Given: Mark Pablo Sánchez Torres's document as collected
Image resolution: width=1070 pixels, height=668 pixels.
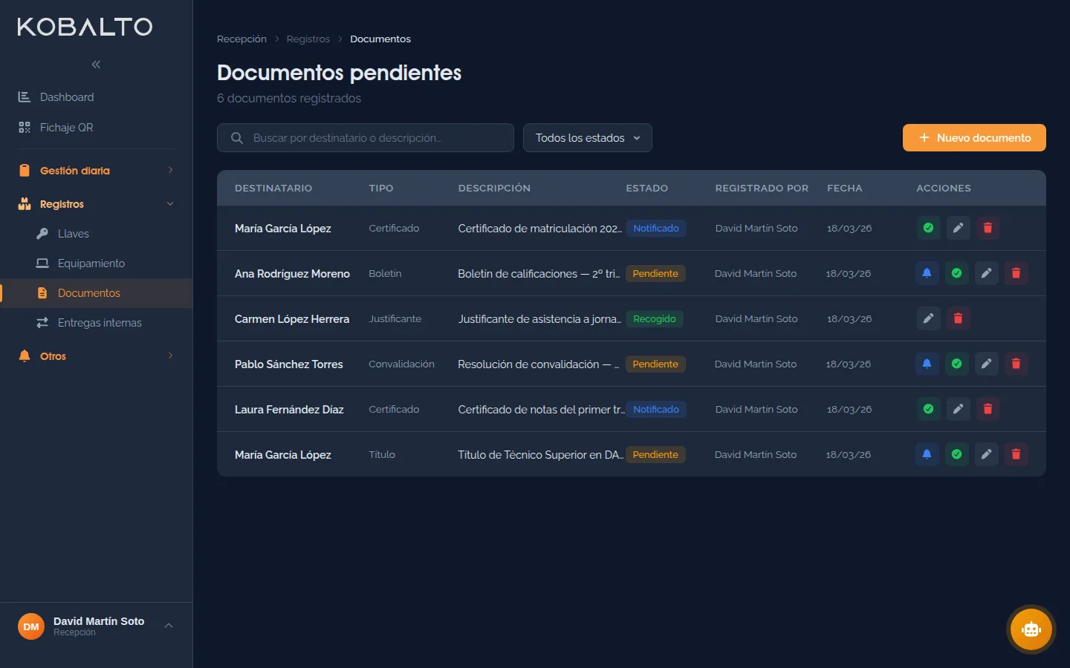Looking at the screenshot, I should (956, 364).
